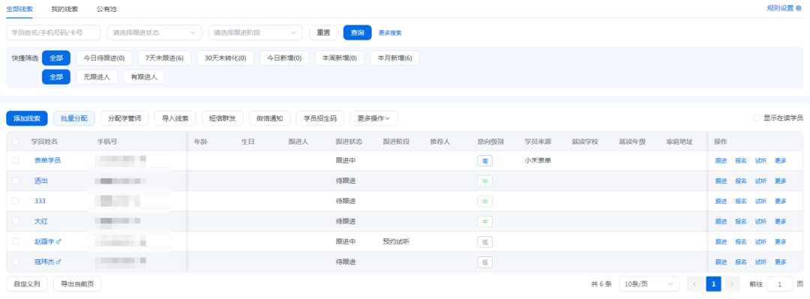Click the 微信通知 button
This screenshot has width=810, height=299.
point(270,118)
